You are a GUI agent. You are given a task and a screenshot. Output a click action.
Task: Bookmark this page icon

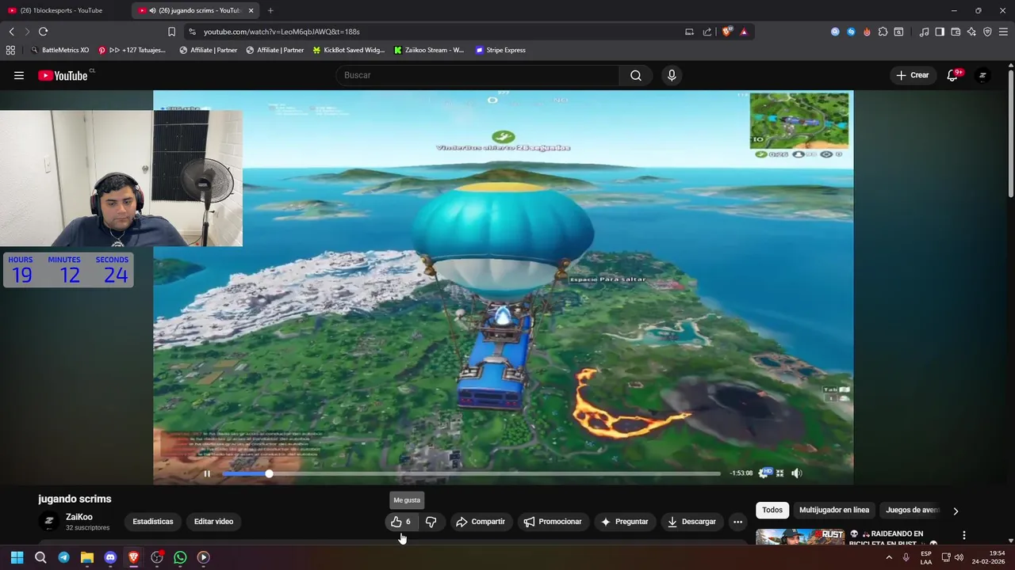(x=171, y=32)
